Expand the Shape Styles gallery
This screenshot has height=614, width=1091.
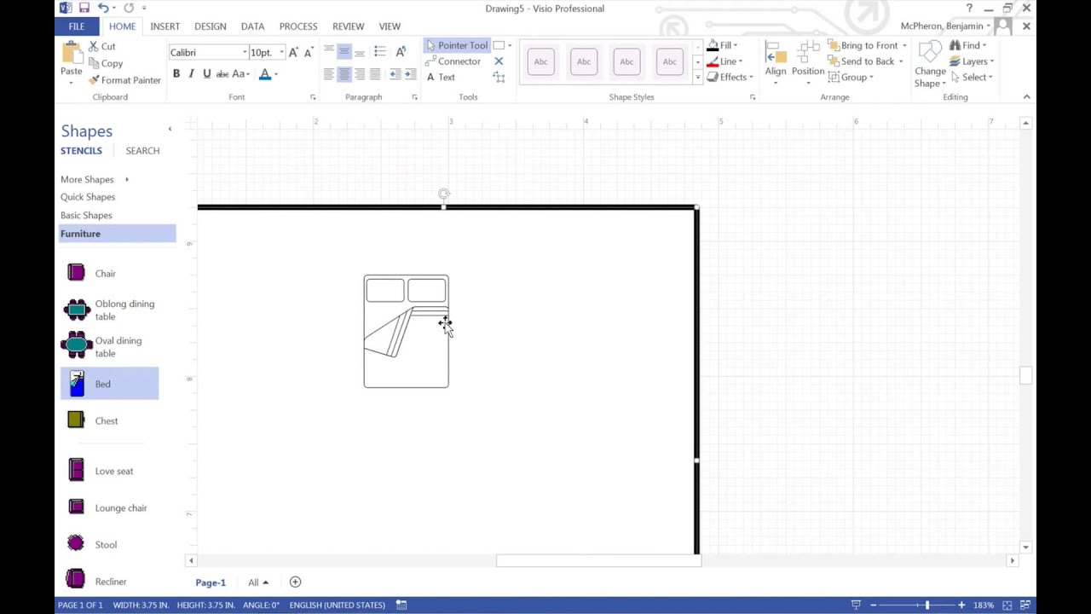point(697,78)
